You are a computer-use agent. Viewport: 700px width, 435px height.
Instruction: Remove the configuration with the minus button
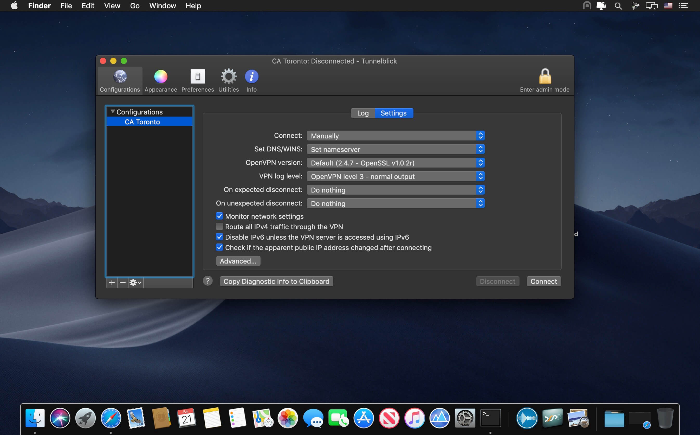[123, 283]
